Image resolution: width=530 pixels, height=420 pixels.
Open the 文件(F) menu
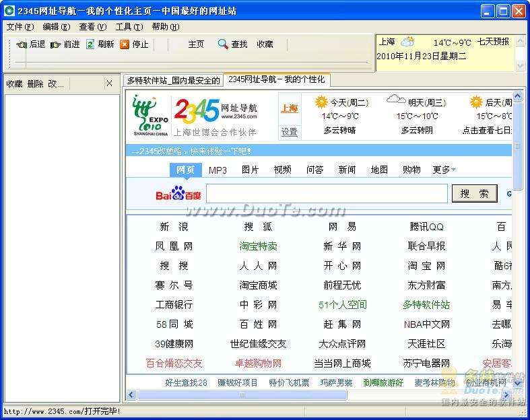click(x=20, y=27)
